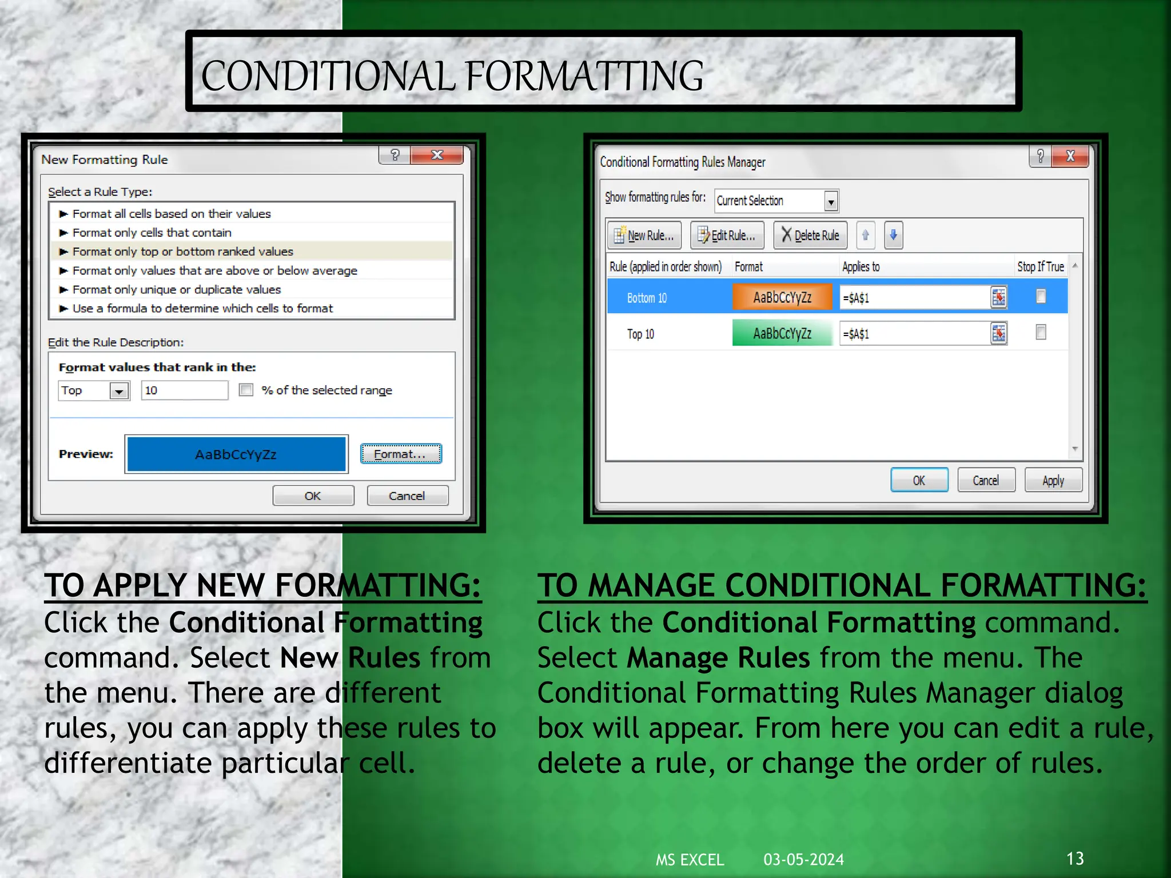Screen dimensions: 1171x878
Task: Click help icon in Rules Manager dialog
Action: (x=1041, y=156)
